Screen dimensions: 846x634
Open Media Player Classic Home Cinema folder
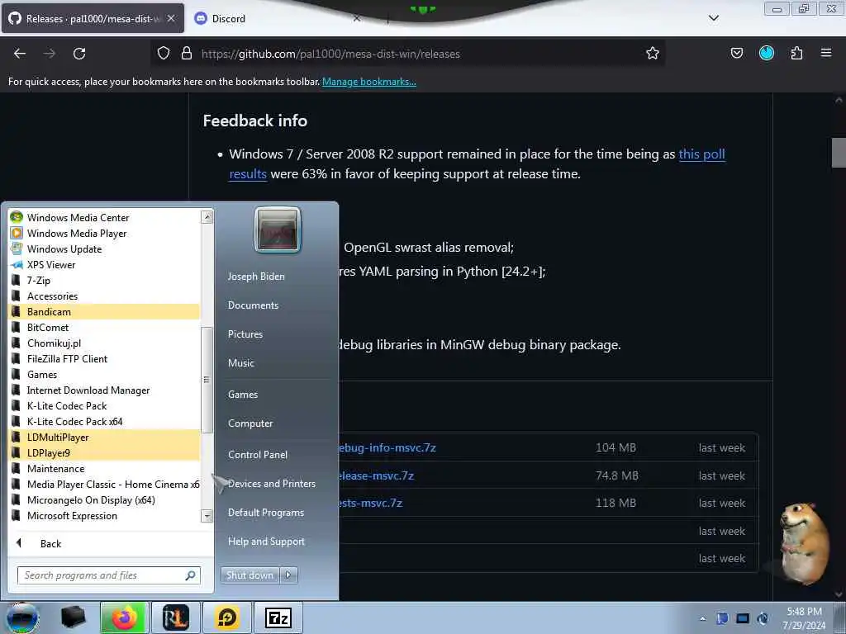pyautogui.click(x=104, y=484)
